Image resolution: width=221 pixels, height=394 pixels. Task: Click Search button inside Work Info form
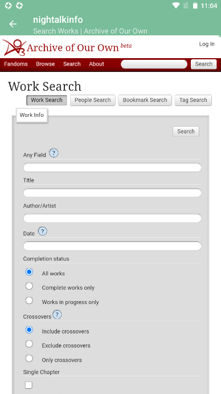pos(186,131)
